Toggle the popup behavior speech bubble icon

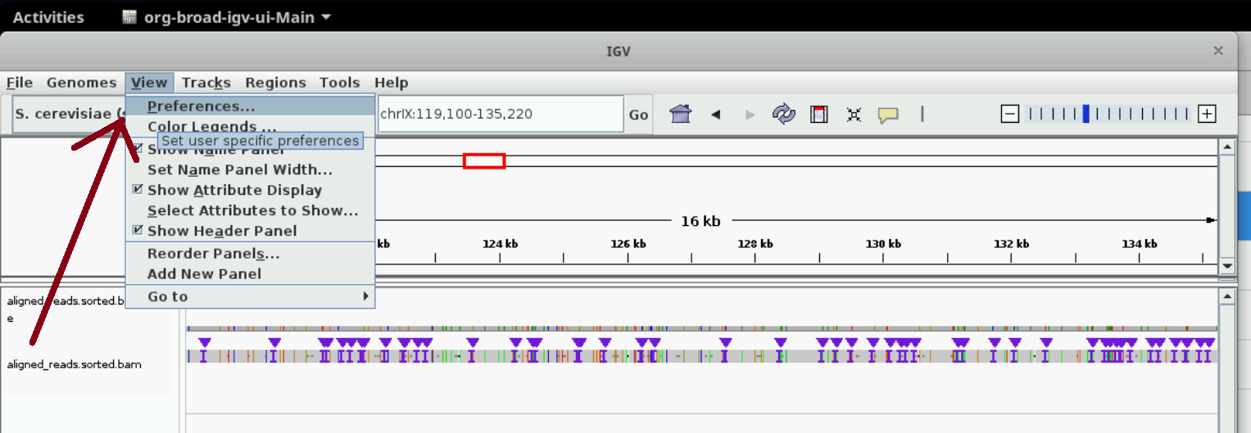[888, 115]
